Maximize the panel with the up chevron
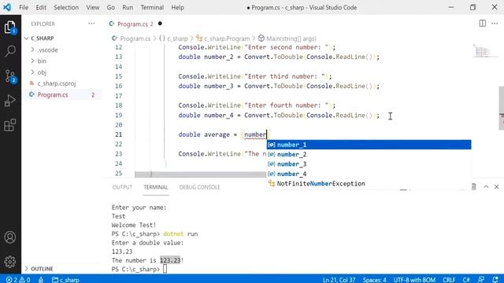 point(486,187)
